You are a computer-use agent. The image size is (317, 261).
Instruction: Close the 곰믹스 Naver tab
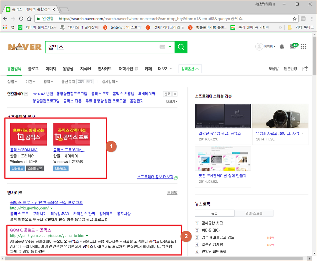[54, 10]
